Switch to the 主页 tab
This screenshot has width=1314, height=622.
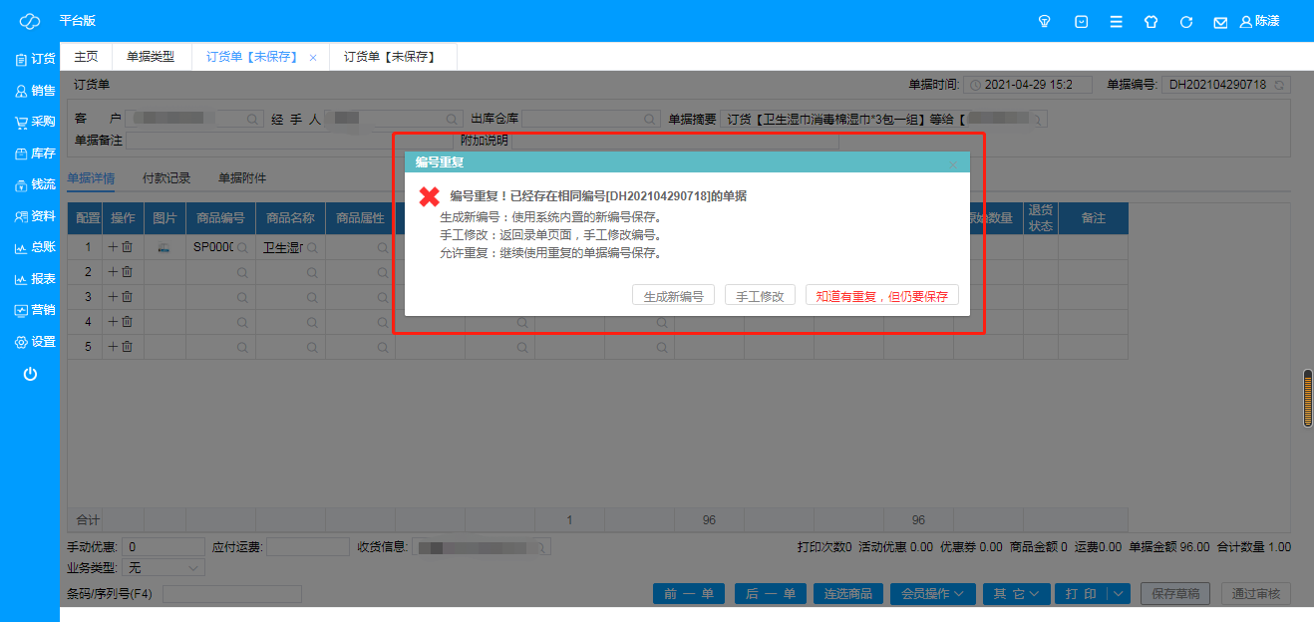tap(87, 57)
